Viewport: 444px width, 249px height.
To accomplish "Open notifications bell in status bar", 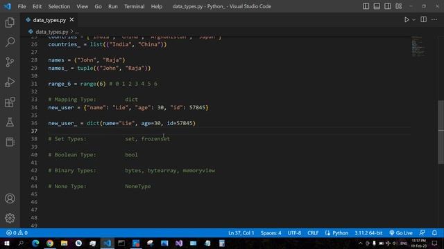I will coord(434,233).
